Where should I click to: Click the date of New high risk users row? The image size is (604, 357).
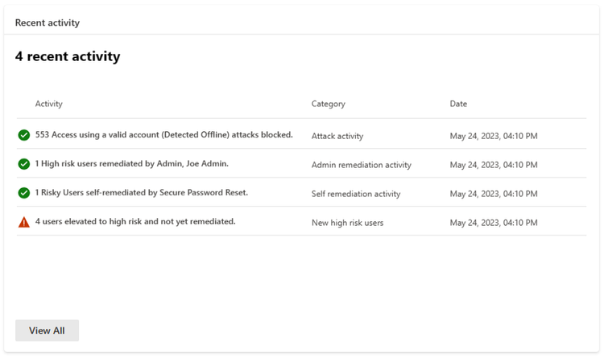pyautogui.click(x=493, y=223)
